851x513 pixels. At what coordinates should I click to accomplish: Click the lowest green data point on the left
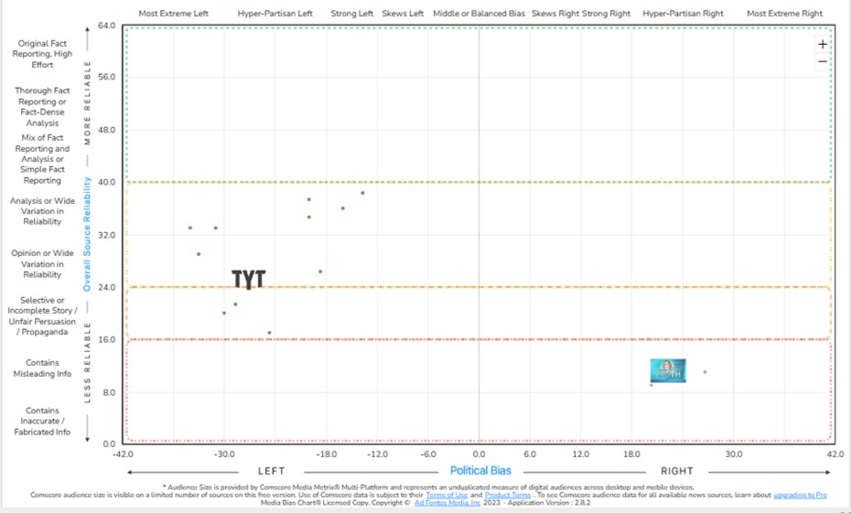click(x=269, y=333)
